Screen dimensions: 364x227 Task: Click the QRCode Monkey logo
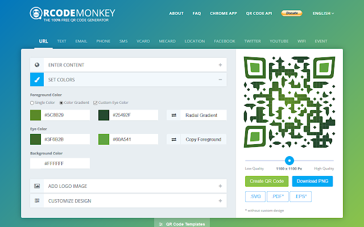coord(72,15)
